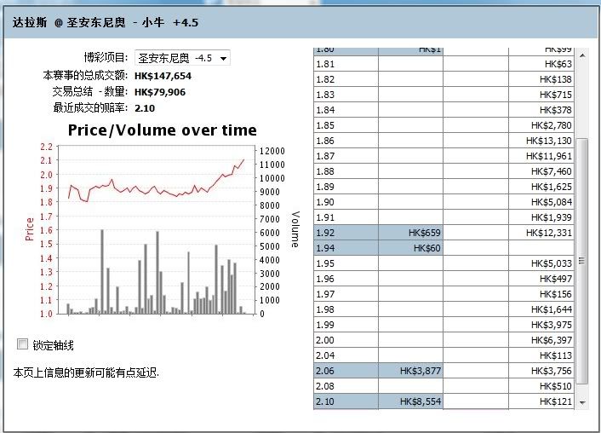Viewport: 601px width, 433px height.
Task: Click the red price line in chart
Action: (x=153, y=189)
